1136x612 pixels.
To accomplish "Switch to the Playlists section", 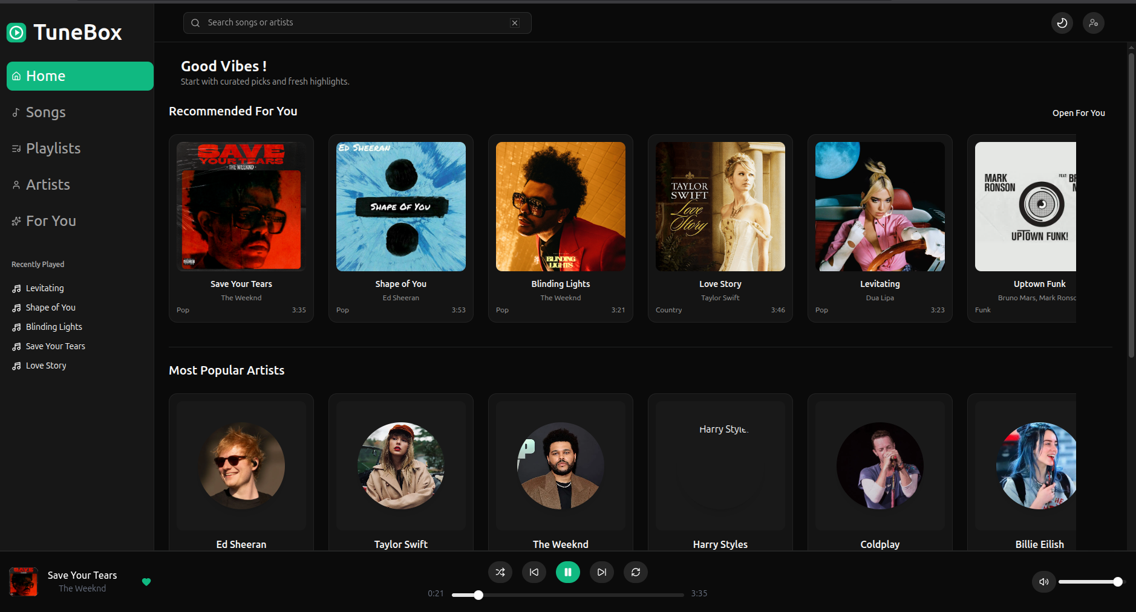I will [53, 148].
